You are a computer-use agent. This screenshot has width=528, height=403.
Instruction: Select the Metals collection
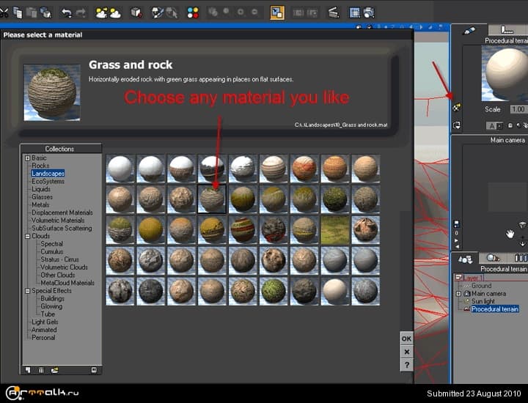pos(40,204)
